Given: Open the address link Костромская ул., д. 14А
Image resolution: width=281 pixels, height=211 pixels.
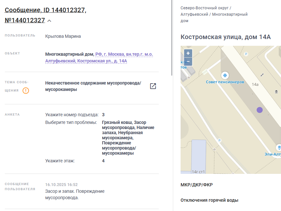Looking at the screenshot, I should click(x=99, y=58).
